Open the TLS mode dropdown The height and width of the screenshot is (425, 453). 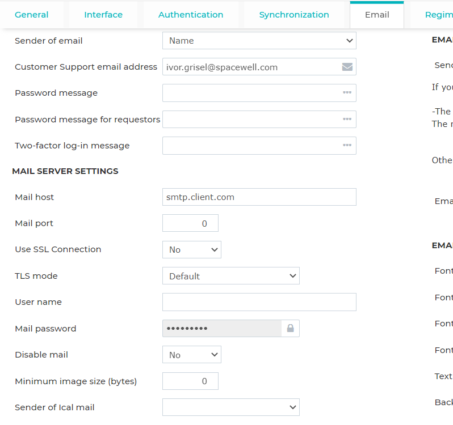pos(231,276)
